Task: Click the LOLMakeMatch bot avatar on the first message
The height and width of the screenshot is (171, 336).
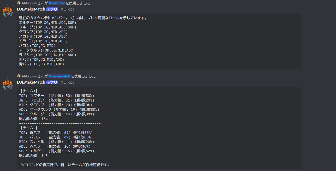Action: pos(8,12)
